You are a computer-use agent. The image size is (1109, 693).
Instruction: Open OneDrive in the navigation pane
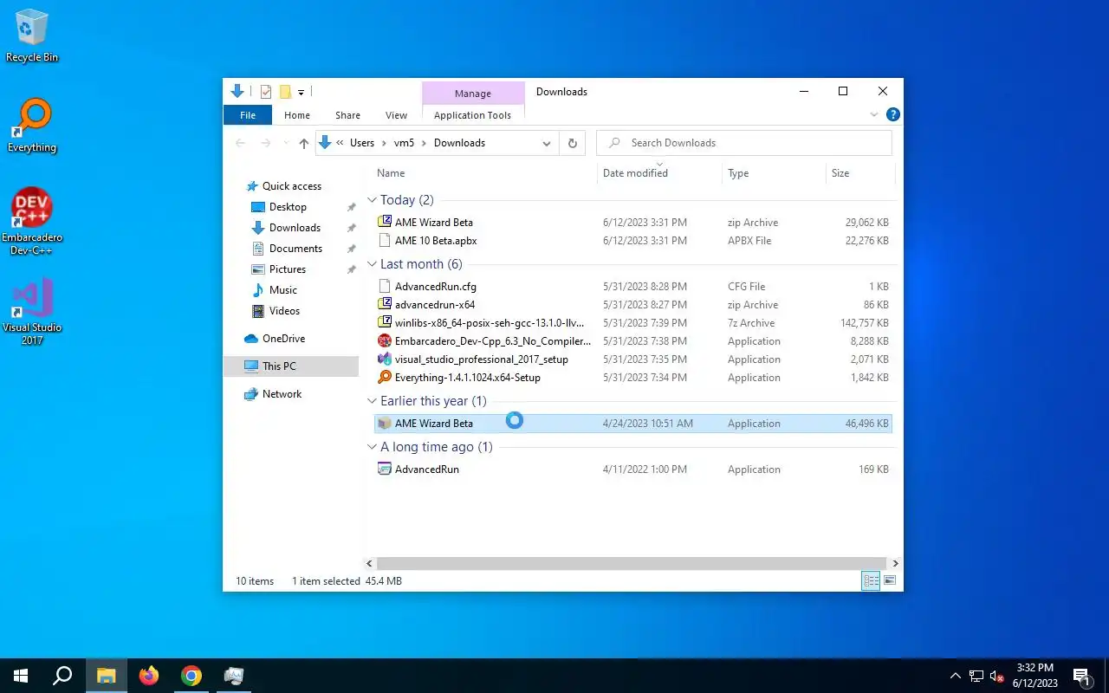[x=283, y=339]
